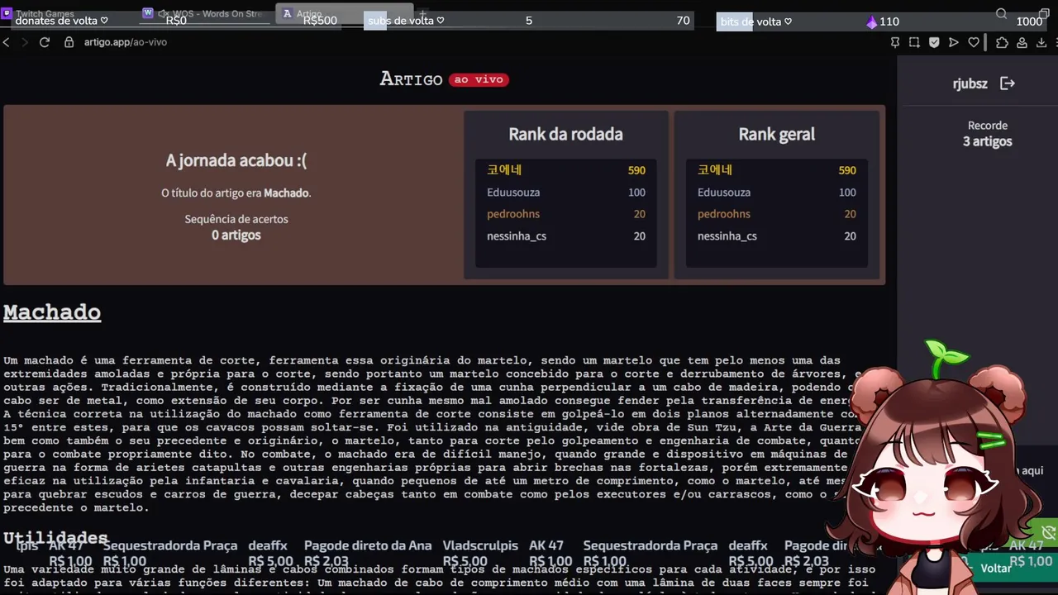Click the heart bookmark icon
Screen dimensions: 1058x595
[x=974, y=42]
